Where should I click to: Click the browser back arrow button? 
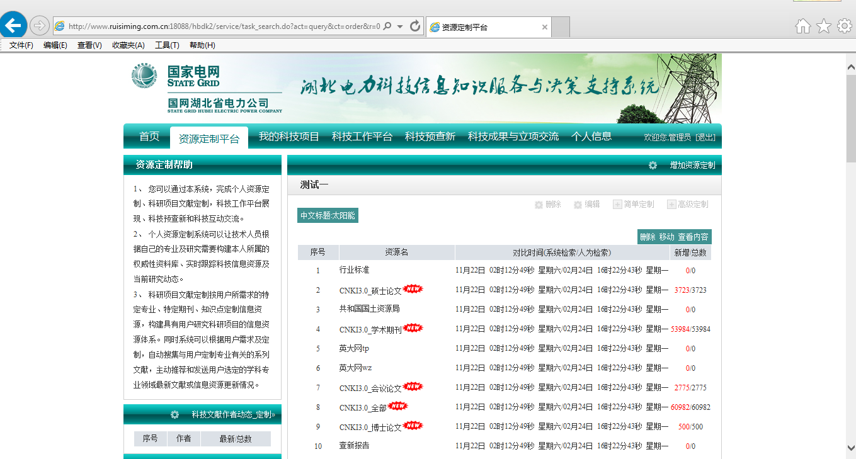tap(13, 25)
